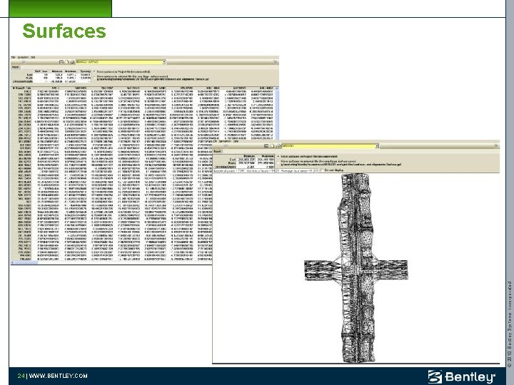
Task: Click first toolbar icon in TIN surface window
Action: click(x=266, y=146)
